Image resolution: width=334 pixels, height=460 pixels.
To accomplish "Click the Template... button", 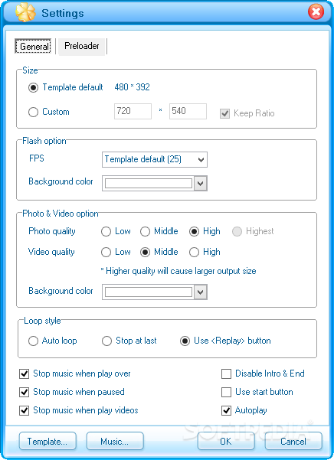I will tap(47, 441).
